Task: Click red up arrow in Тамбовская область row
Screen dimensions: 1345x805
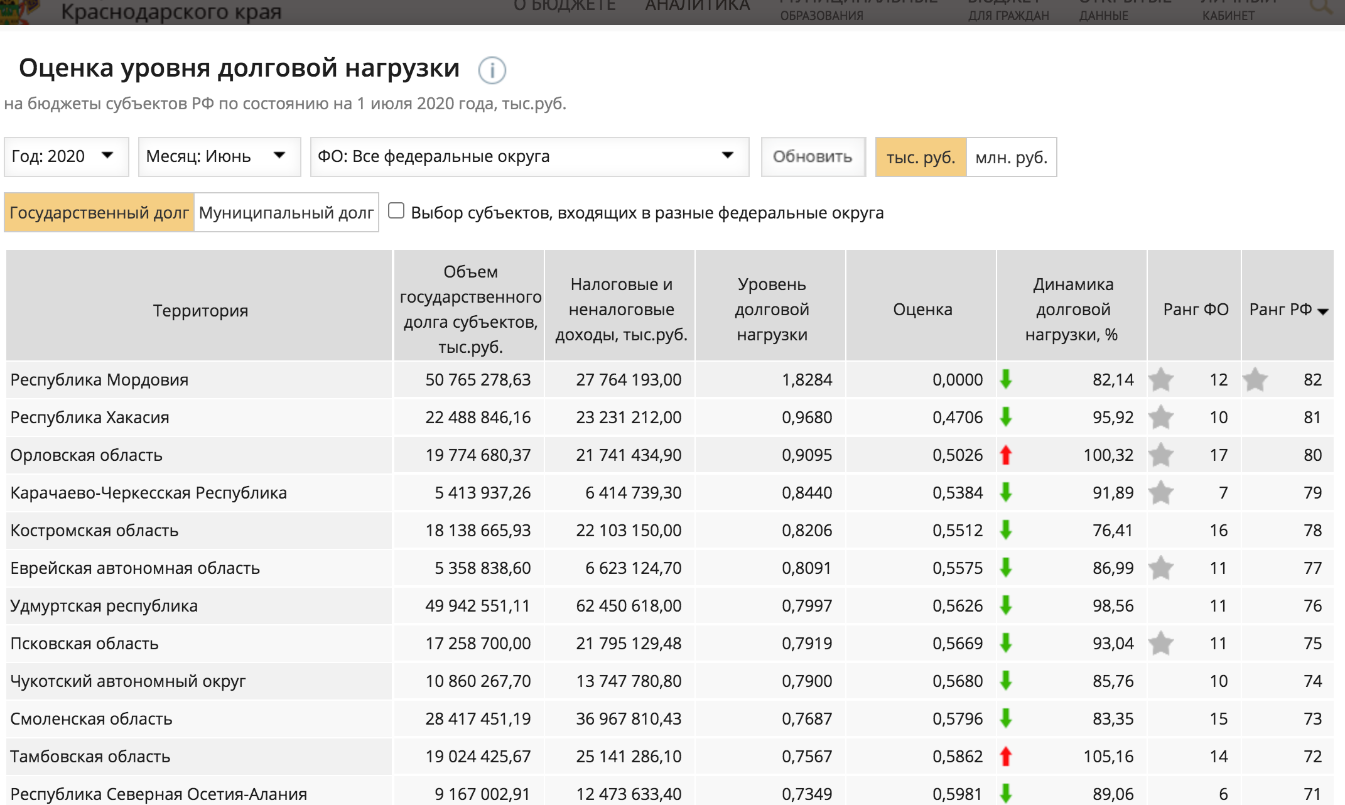Action: pyautogui.click(x=1006, y=756)
